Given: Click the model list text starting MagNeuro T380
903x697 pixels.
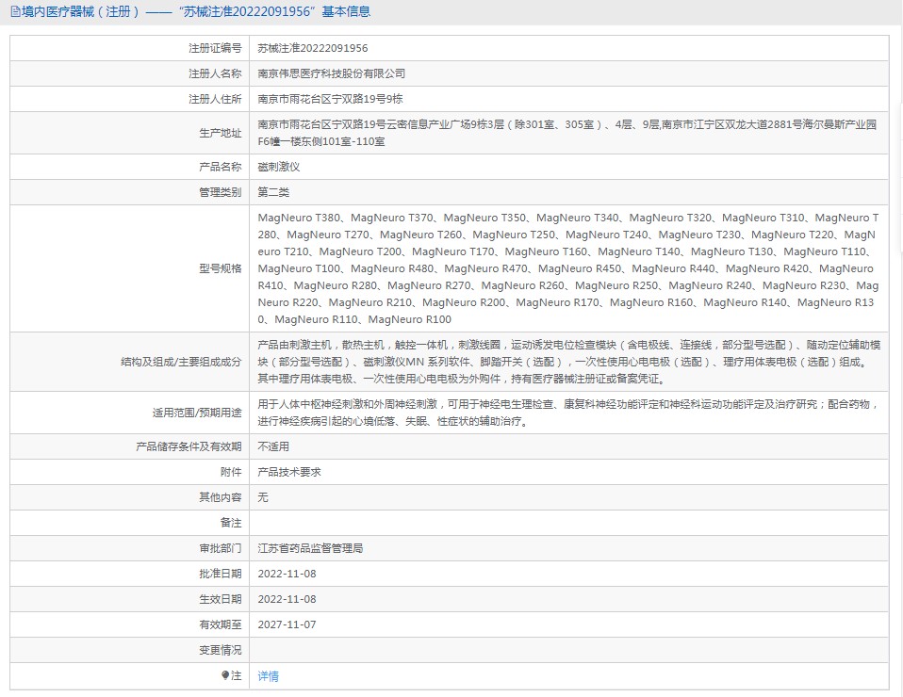Looking at the screenshot, I should pyautogui.click(x=568, y=268).
